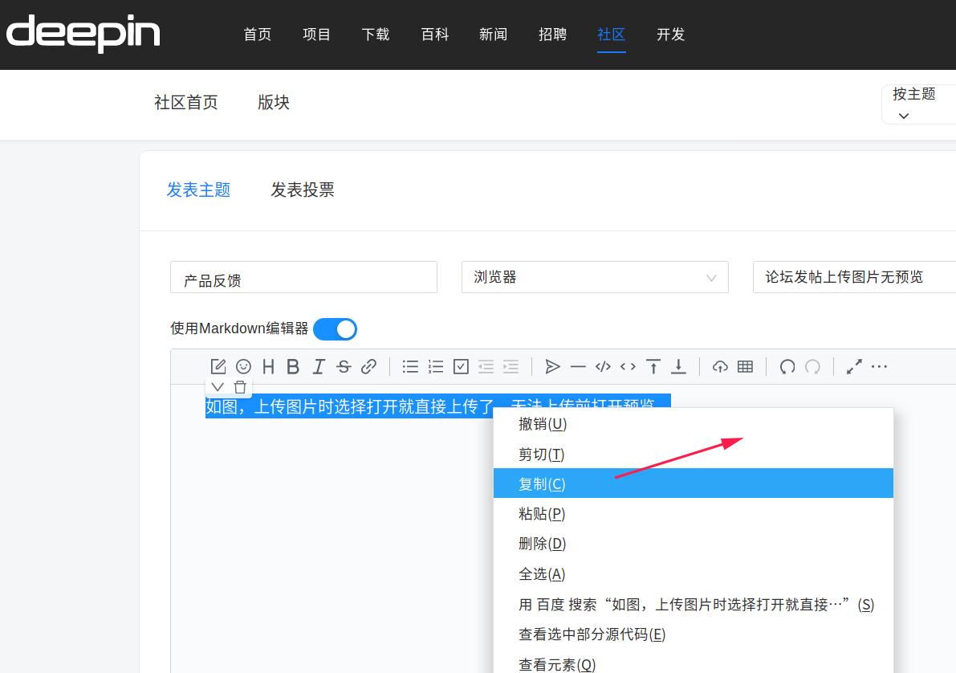The width and height of the screenshot is (956, 673).
Task: Open the 社区首页 link
Action: point(185,102)
